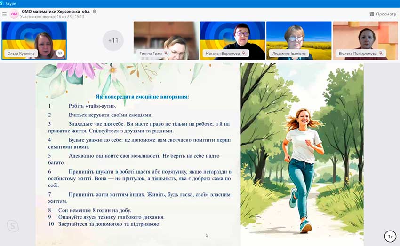
Task: Toggle the 1x zoom button
Action: click(x=390, y=237)
